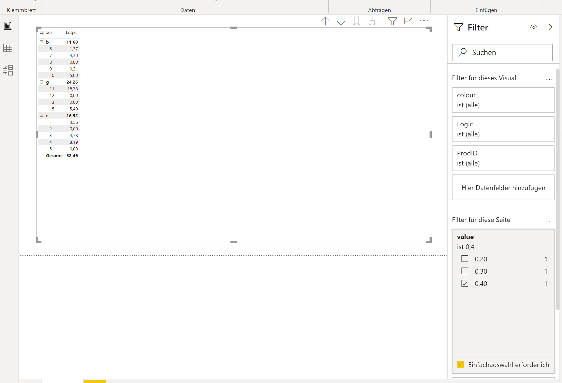The width and height of the screenshot is (562, 383).
Task: Sort by the colour column header
Action: pos(46,32)
